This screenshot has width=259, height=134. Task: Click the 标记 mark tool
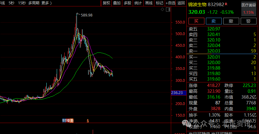[160, 3]
